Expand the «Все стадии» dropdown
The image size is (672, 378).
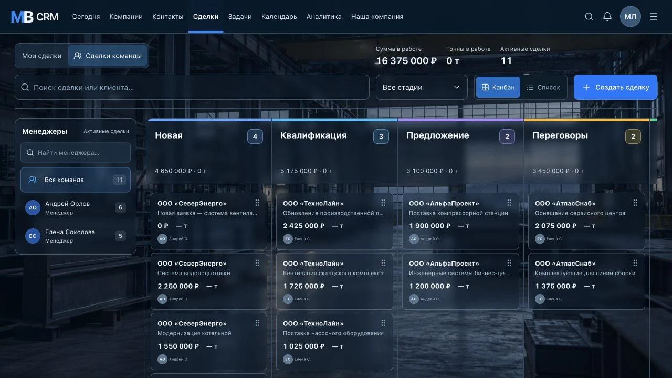point(422,87)
